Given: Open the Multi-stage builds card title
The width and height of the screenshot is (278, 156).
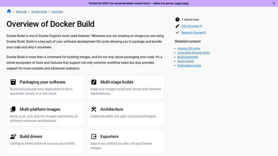Looking at the screenshot, I should tap(117, 82).
